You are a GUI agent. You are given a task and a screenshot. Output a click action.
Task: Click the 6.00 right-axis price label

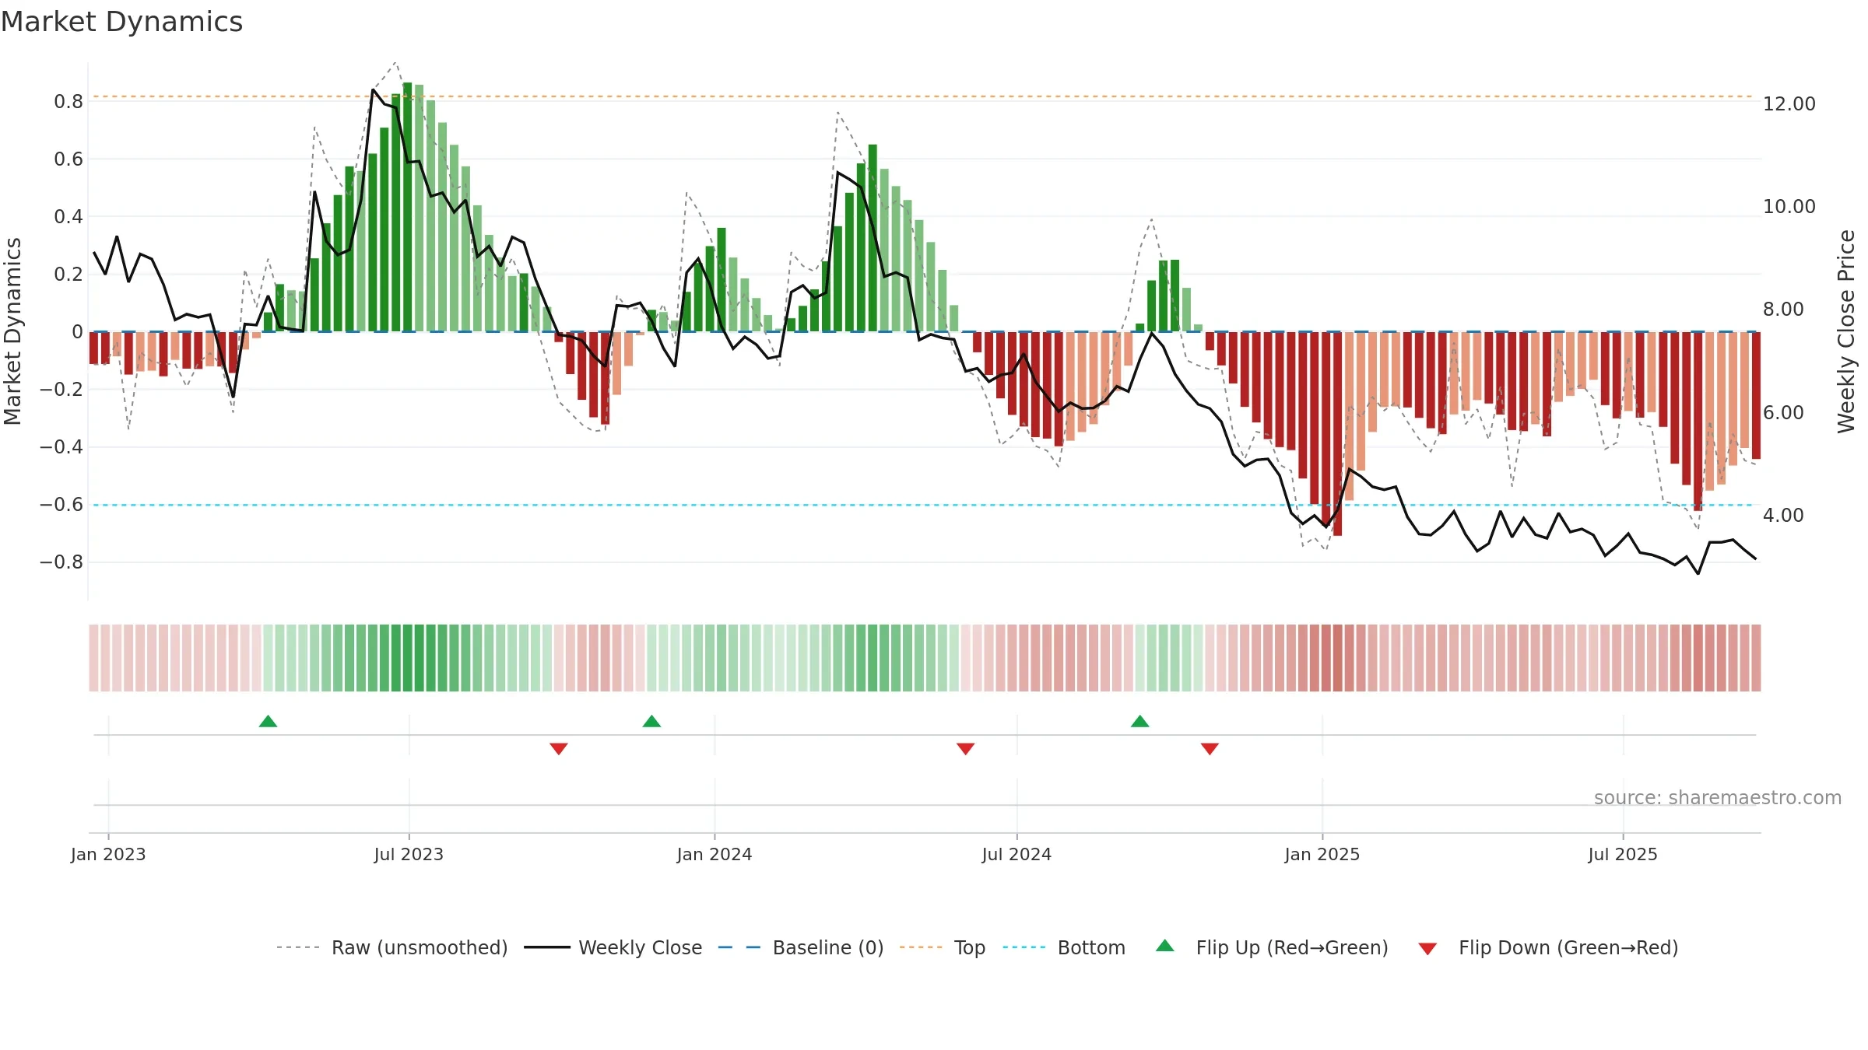click(x=1783, y=412)
